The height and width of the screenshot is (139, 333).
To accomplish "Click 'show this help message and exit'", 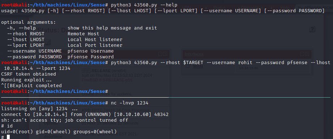I will (x=112, y=28).
